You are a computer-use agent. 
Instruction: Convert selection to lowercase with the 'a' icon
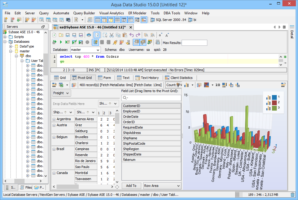160,35
